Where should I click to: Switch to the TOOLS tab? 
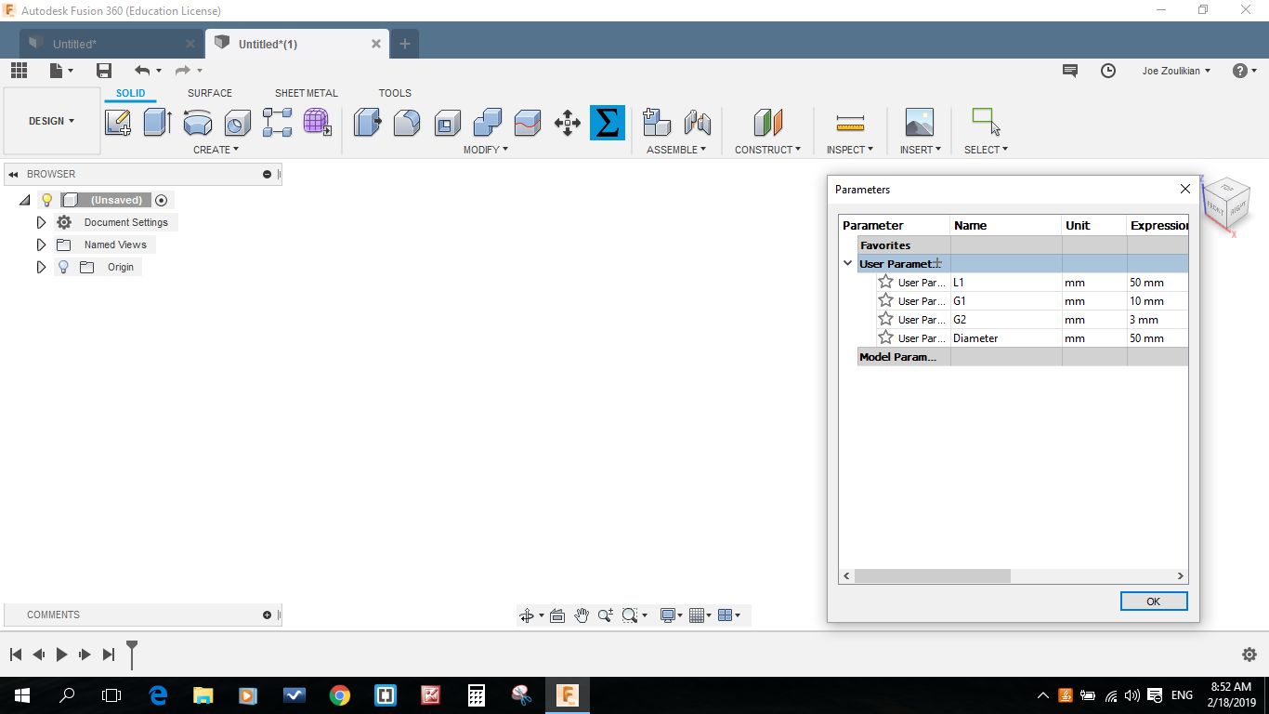point(395,93)
